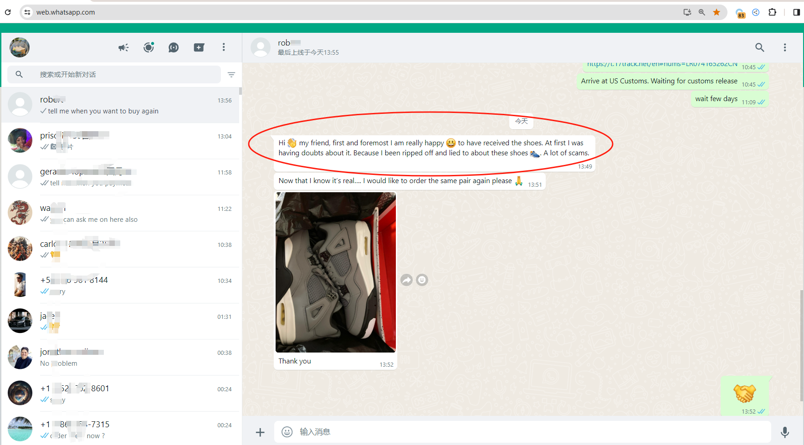Open the emoji picker in message box
Image resolution: width=804 pixels, height=445 pixels.
(x=287, y=432)
